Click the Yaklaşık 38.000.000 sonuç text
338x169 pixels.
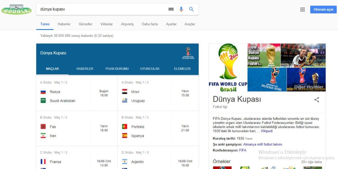pyautogui.click(x=77, y=36)
